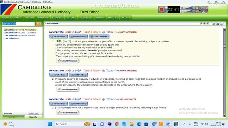Open the PICTURES tab
The image size is (228, 128).
[71, 18]
